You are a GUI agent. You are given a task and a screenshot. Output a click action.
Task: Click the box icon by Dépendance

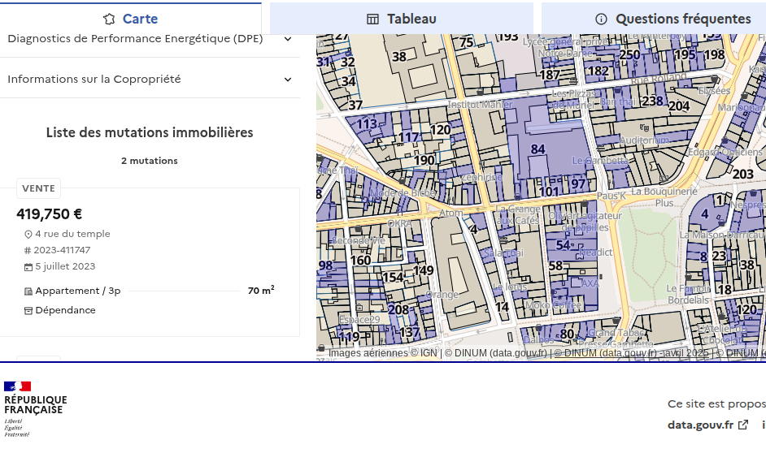click(x=28, y=311)
